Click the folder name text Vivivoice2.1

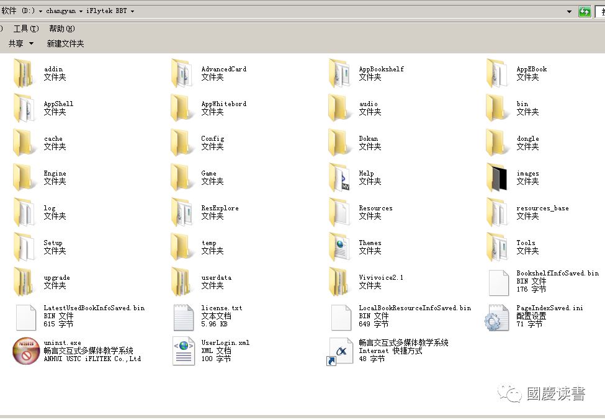pyautogui.click(x=381, y=277)
